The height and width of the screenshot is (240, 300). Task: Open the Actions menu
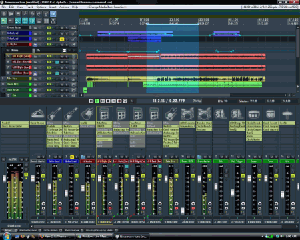tap(64, 7)
